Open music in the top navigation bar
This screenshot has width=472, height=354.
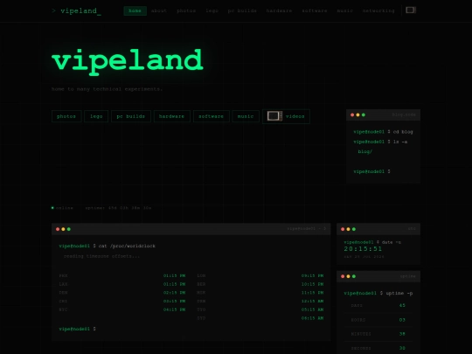pyautogui.click(x=344, y=10)
